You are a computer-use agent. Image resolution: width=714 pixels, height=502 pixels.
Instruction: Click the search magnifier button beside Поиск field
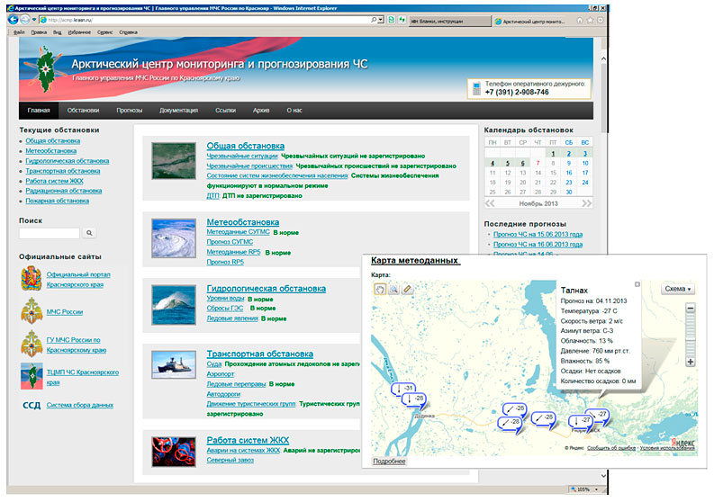tap(90, 233)
